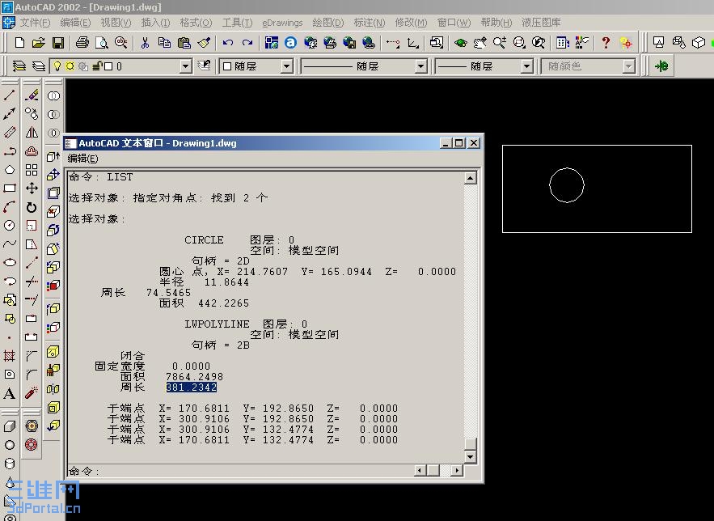Open the 随颜色 plot style dropdown

[x=629, y=66]
